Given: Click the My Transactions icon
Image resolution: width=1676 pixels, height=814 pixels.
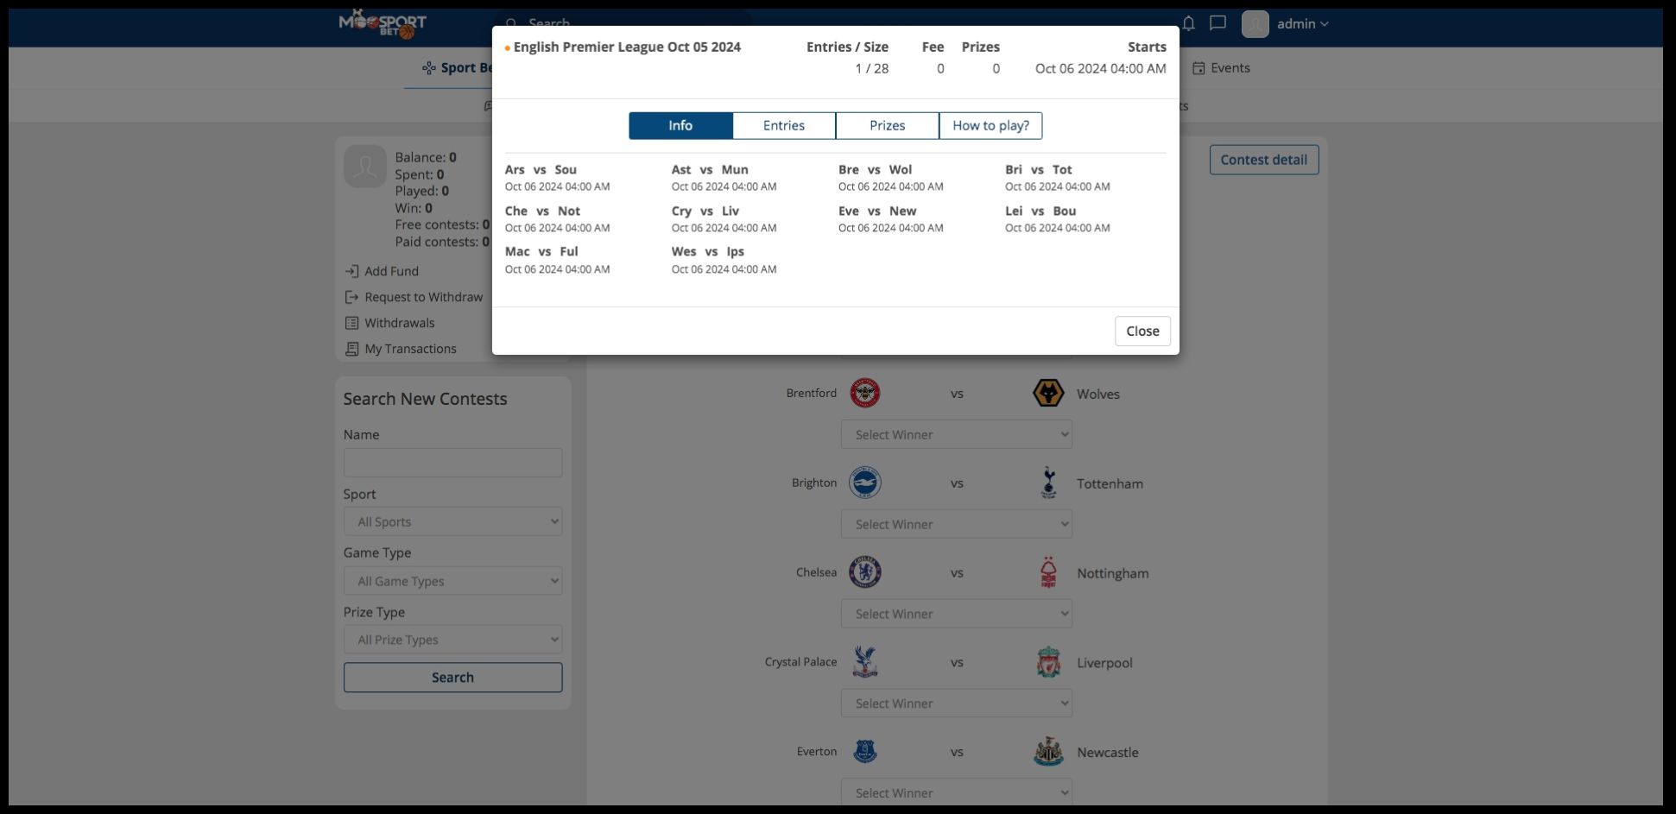Looking at the screenshot, I should coord(351,349).
